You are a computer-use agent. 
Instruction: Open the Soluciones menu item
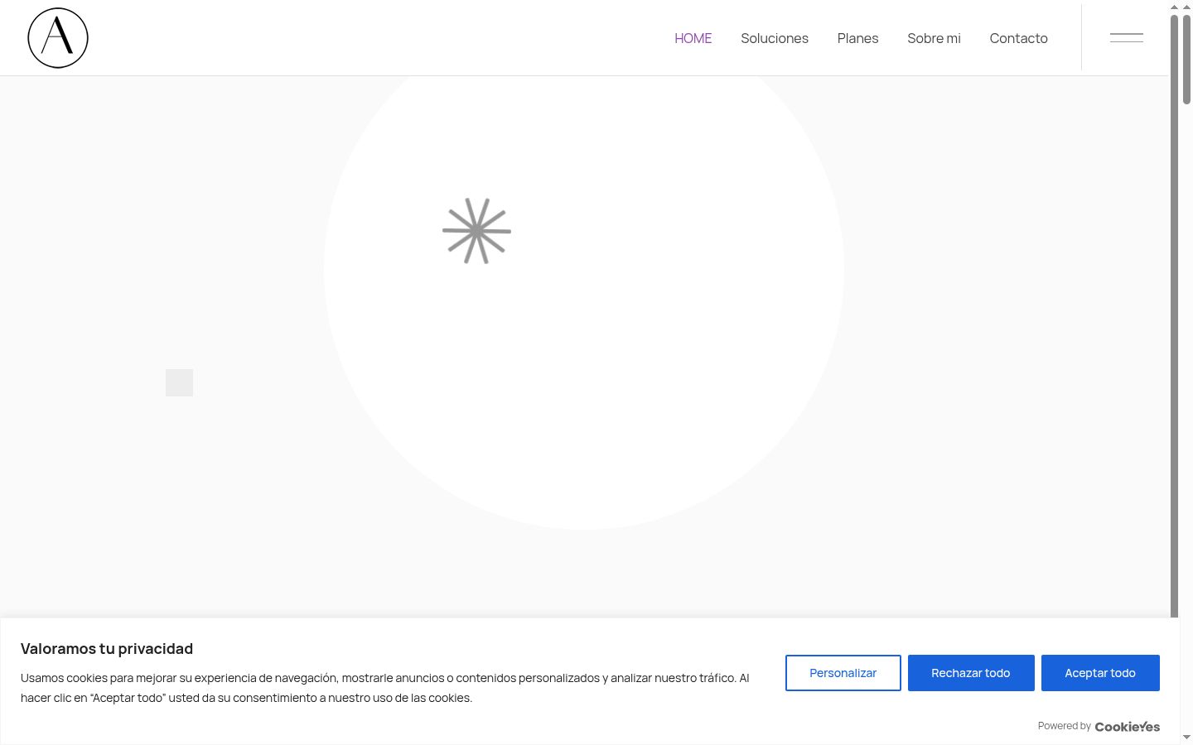tap(775, 38)
